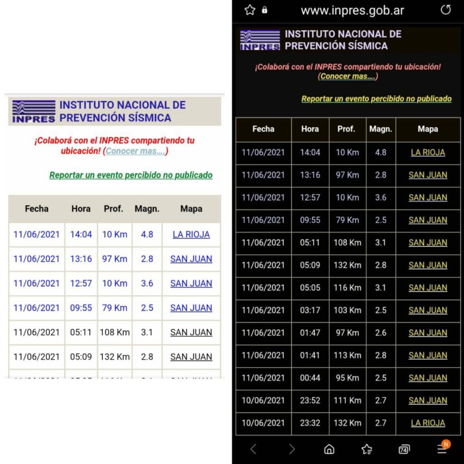This screenshot has width=464, height=464.
Task: Open LA RIOJA map link for 14:04 on dark page
Action: [428, 152]
